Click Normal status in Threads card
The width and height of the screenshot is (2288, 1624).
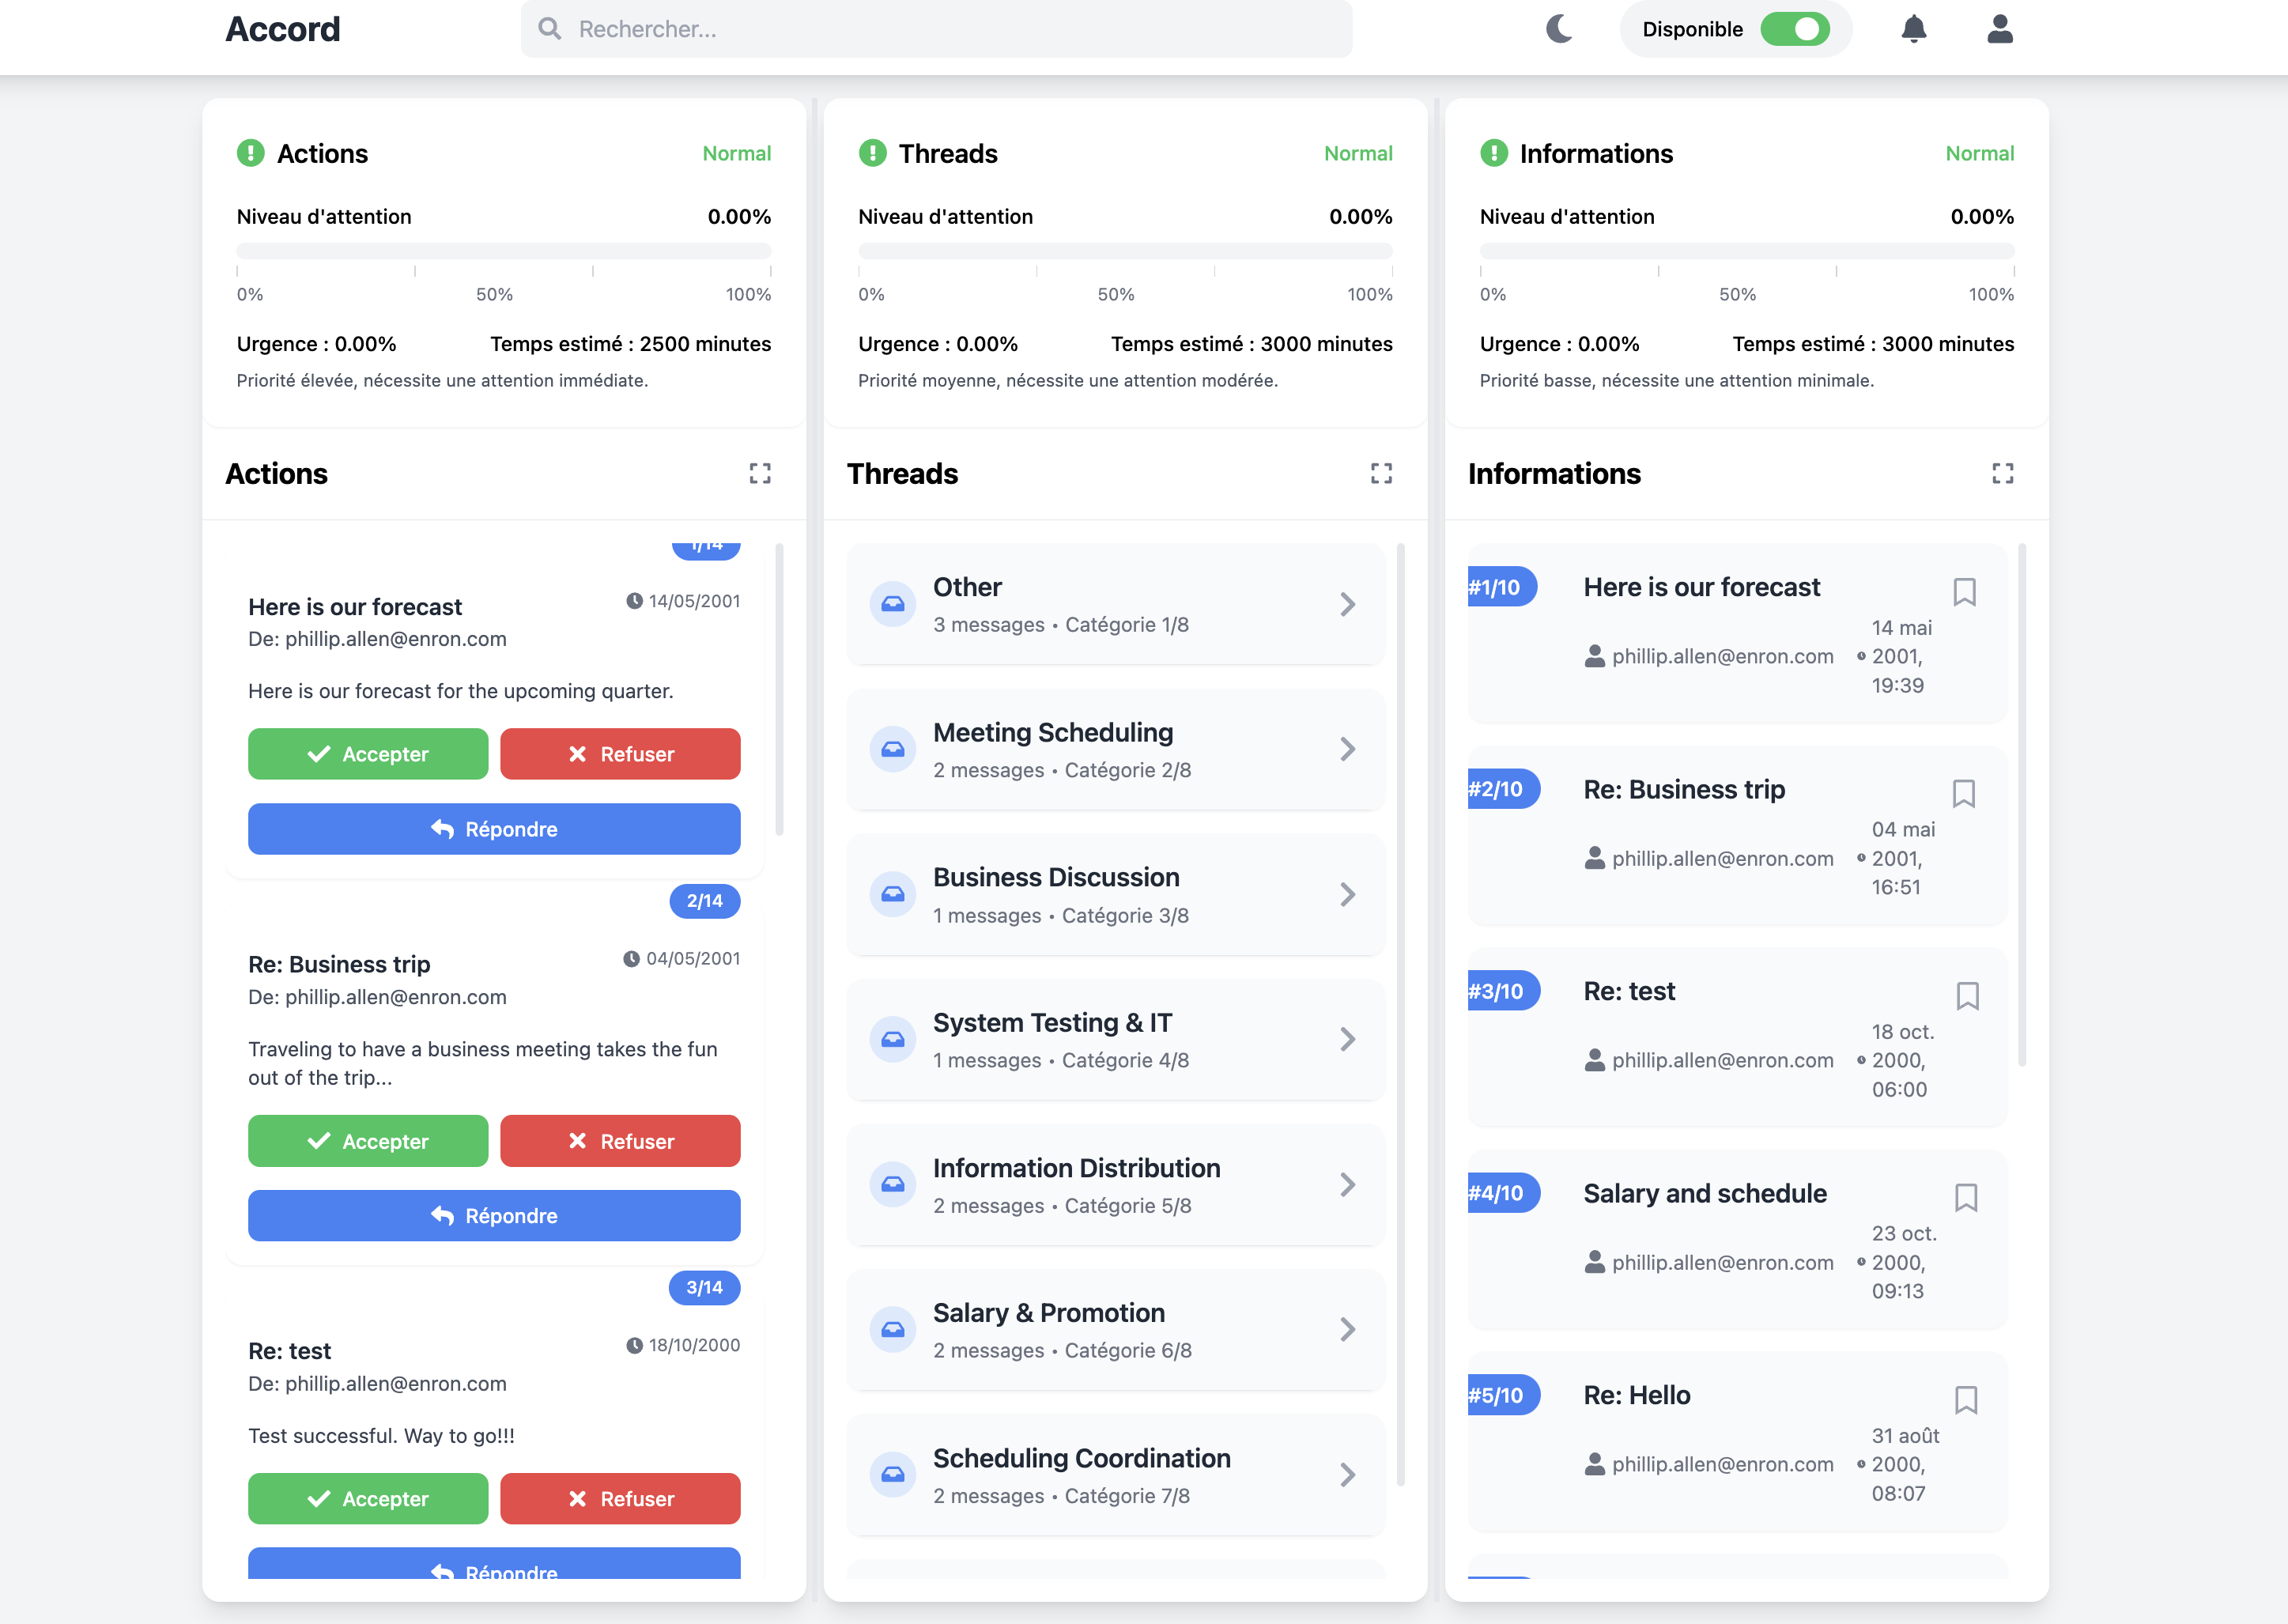tap(1358, 153)
